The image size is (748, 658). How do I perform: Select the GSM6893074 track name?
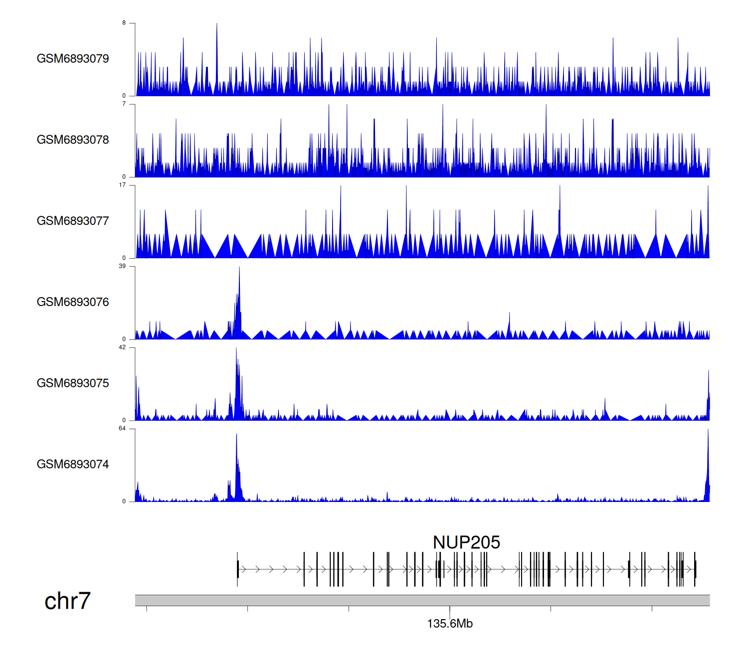click(73, 465)
